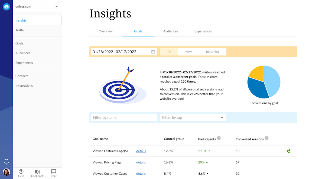325x179 pixels.
Task: Click the 12.3% control group value
Action: point(168,151)
